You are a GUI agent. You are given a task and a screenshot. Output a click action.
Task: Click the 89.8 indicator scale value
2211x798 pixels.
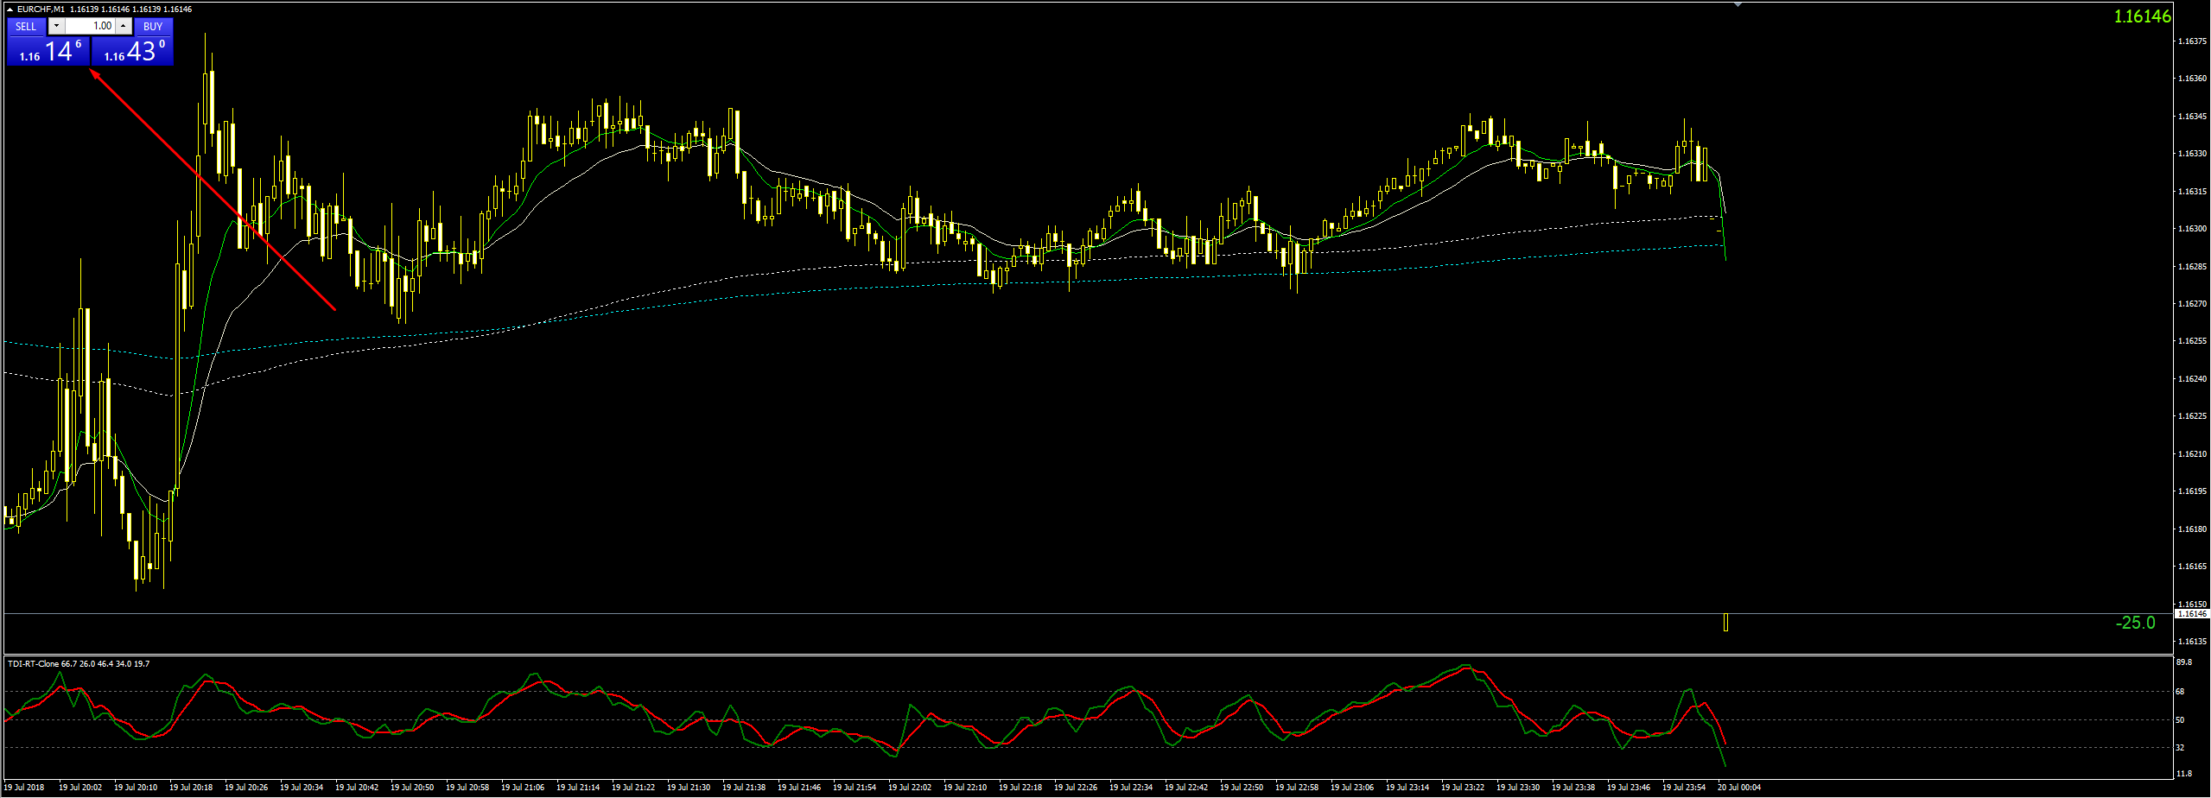tap(2183, 662)
